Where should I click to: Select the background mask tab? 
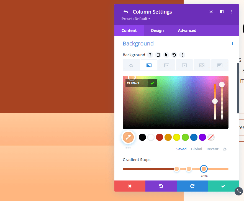click(x=220, y=65)
